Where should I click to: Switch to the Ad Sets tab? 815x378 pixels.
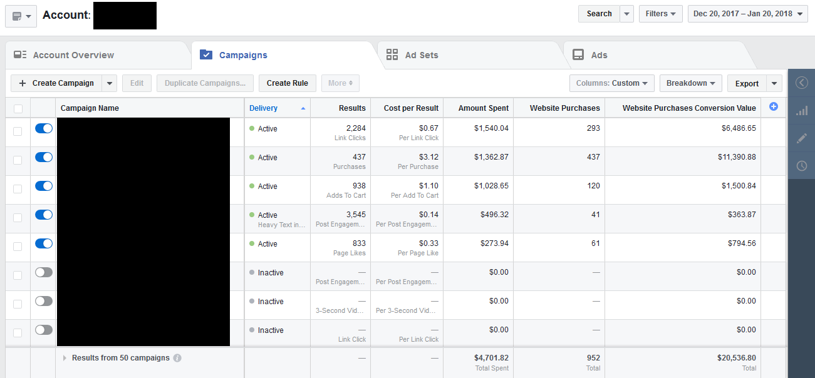tap(421, 55)
